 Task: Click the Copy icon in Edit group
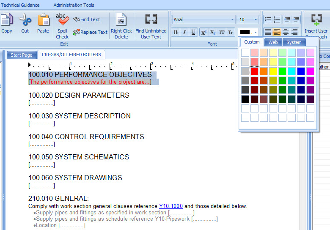point(7,19)
